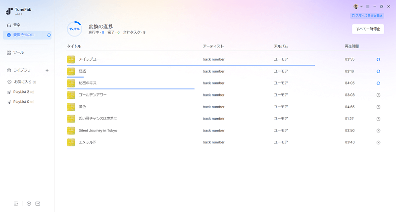
Task: Select song title アイラブユー
Action: pos(89,59)
